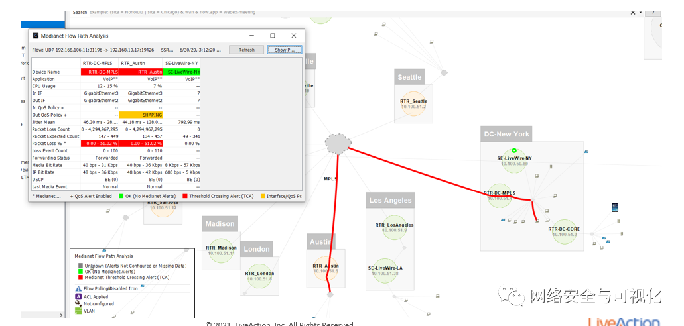Click the MPLS cloud icon
Viewport: 684px width, 326px height.
338,143
